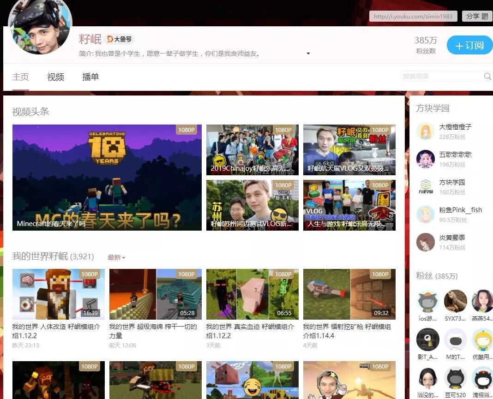The height and width of the screenshot is (399, 493).
Task: Click fan SYX73 avatar
Action: click(x=455, y=301)
